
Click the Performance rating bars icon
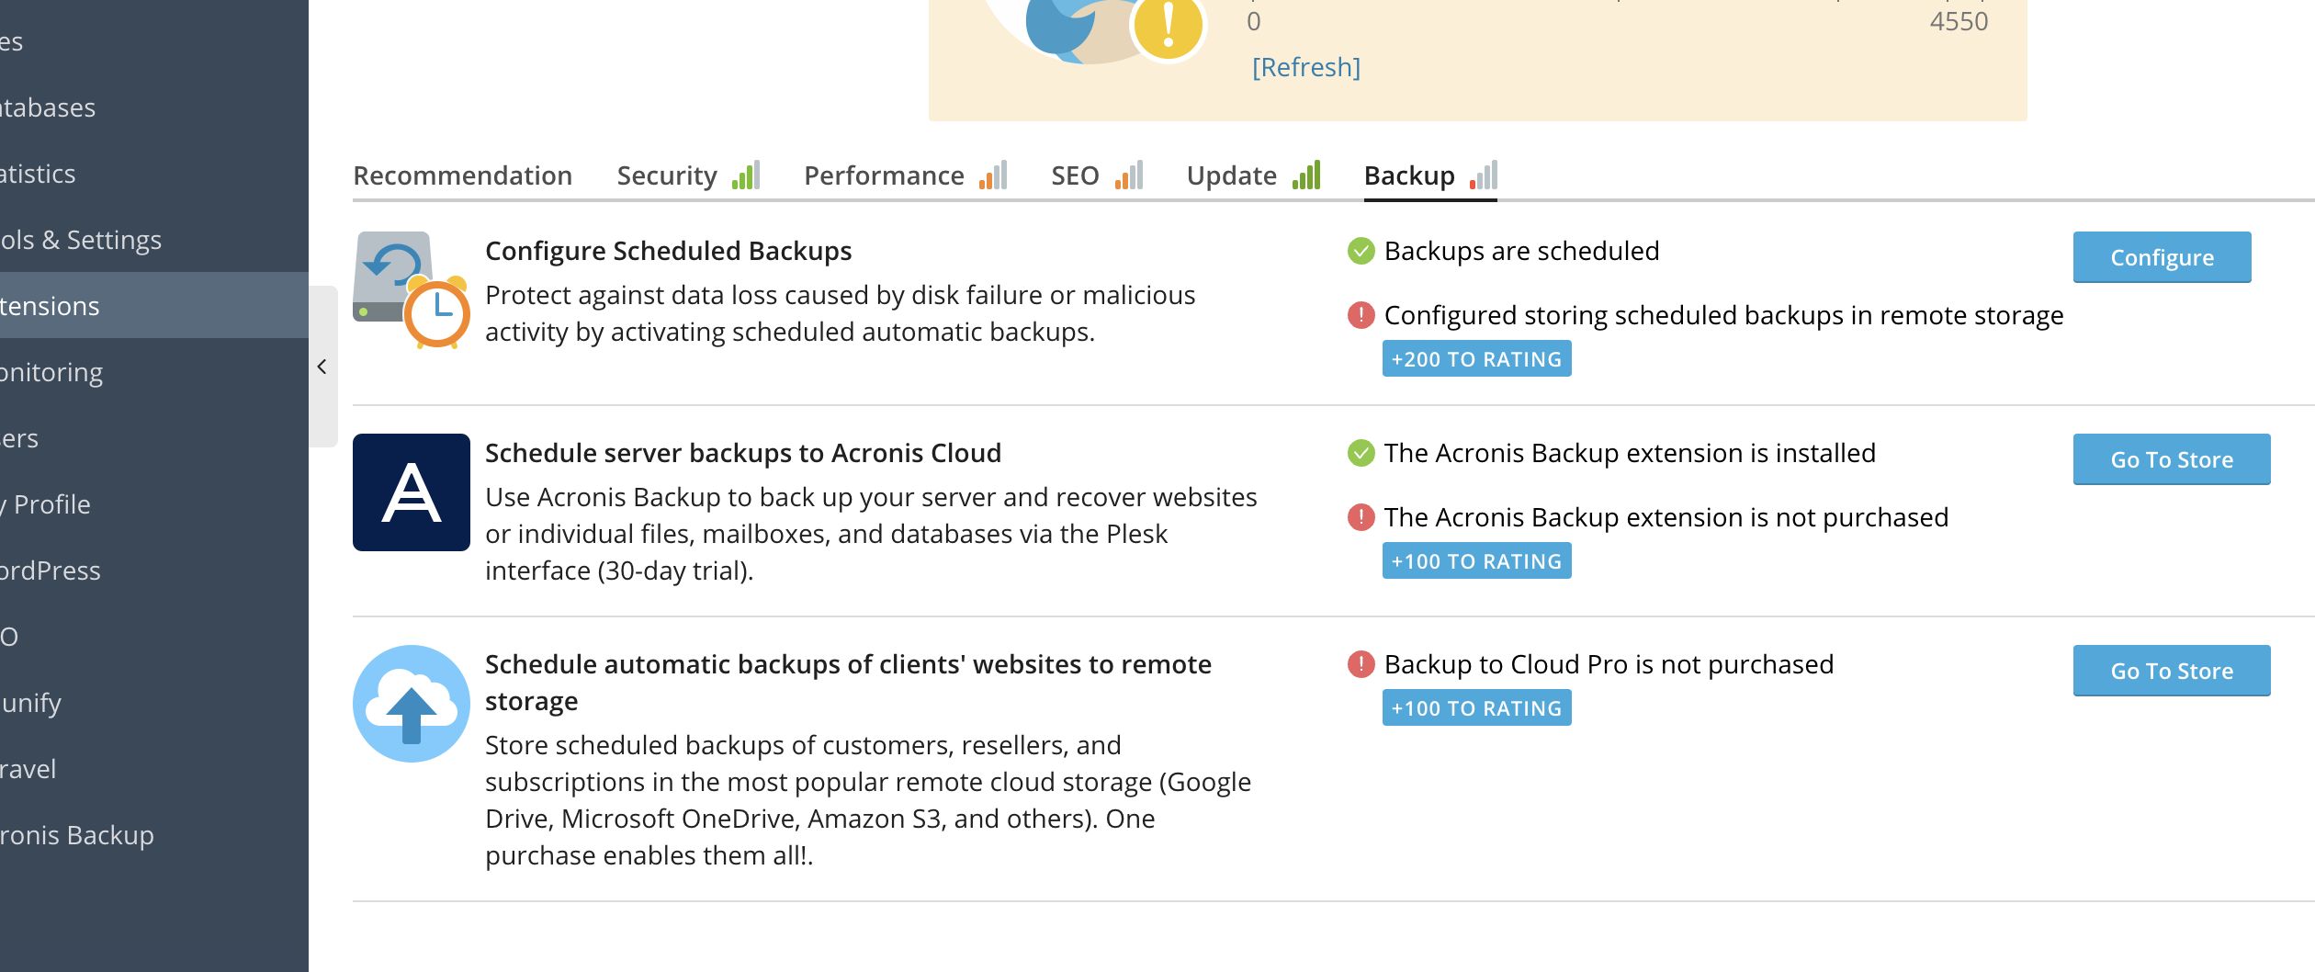coord(993,175)
